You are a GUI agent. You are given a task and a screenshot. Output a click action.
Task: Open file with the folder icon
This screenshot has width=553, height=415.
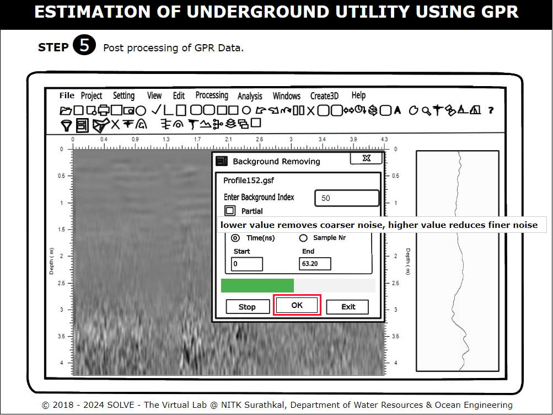[66, 111]
